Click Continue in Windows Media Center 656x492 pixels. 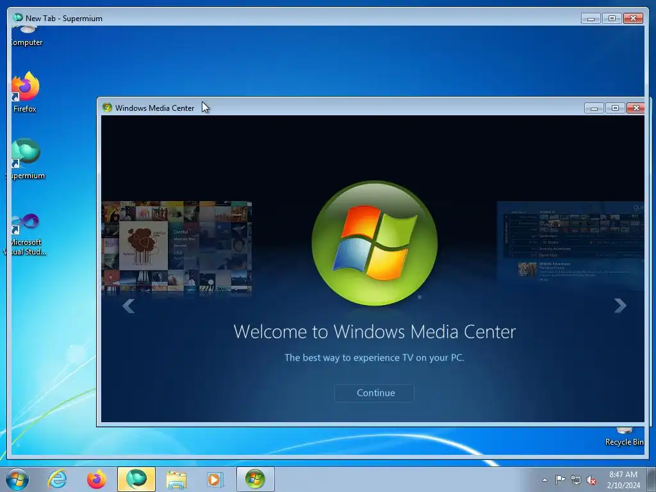coord(374,393)
